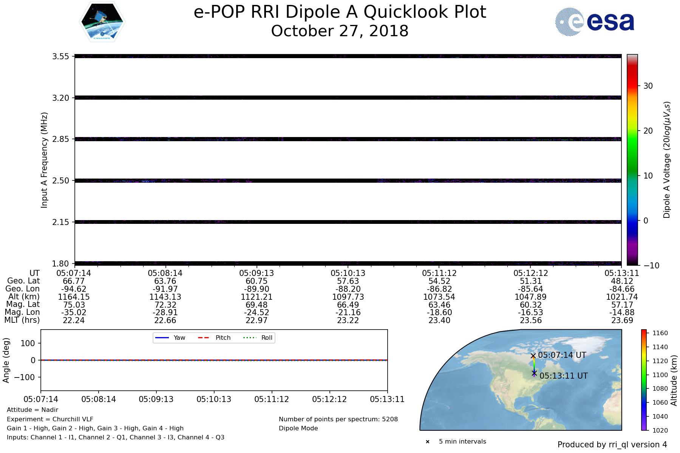Viewport: 680px width, 453px height.
Task: Click the Experiment = Churchill VLF text
Action: pyautogui.click(x=50, y=419)
